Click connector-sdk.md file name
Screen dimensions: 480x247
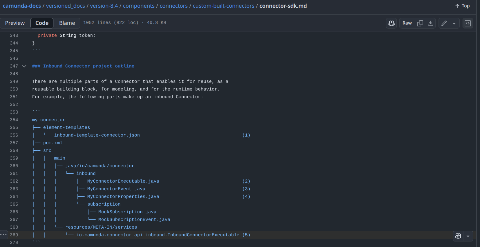click(x=283, y=6)
